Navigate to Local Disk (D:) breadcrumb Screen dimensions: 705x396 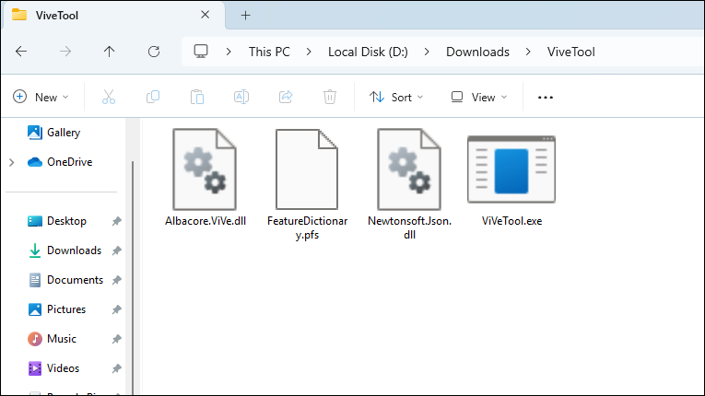(368, 52)
